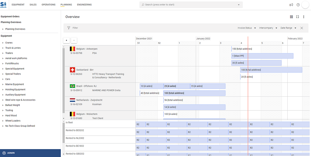The height and width of the screenshot is (157, 311).
Task: Open the Date Range dropdown
Action: point(288,28)
